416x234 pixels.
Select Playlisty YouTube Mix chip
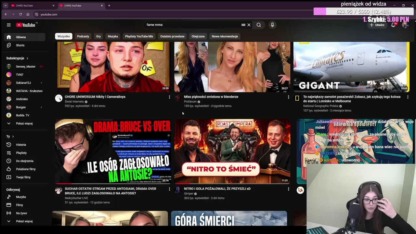pos(139,36)
